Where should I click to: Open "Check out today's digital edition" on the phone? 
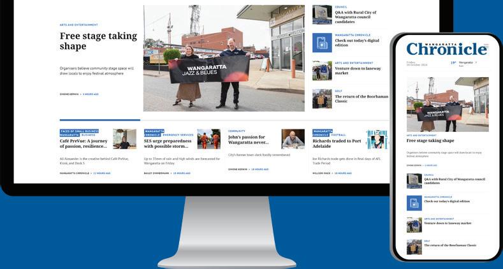(x=447, y=201)
